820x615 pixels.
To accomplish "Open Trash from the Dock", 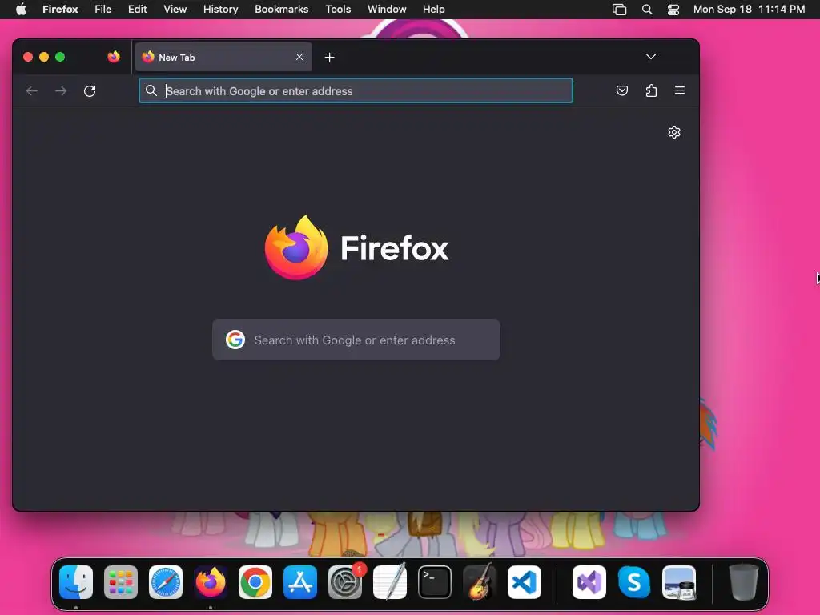I will [744, 582].
